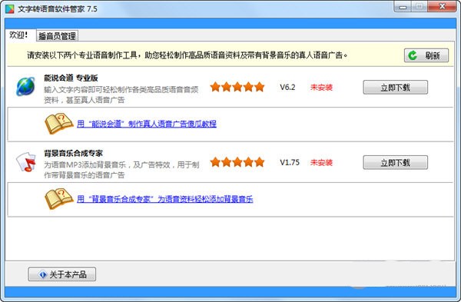Click the app logo icon in title bar
This screenshot has width=461, height=302.
[10, 8]
